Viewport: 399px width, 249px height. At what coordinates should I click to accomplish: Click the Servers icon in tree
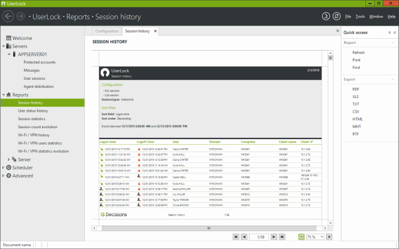pyautogui.click(x=9, y=46)
